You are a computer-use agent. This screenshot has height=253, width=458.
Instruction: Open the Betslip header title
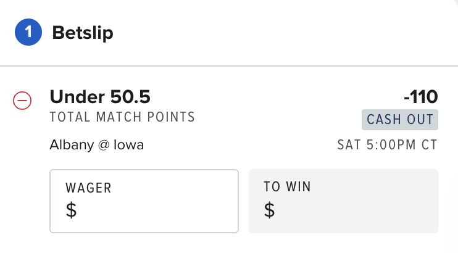[x=83, y=33]
